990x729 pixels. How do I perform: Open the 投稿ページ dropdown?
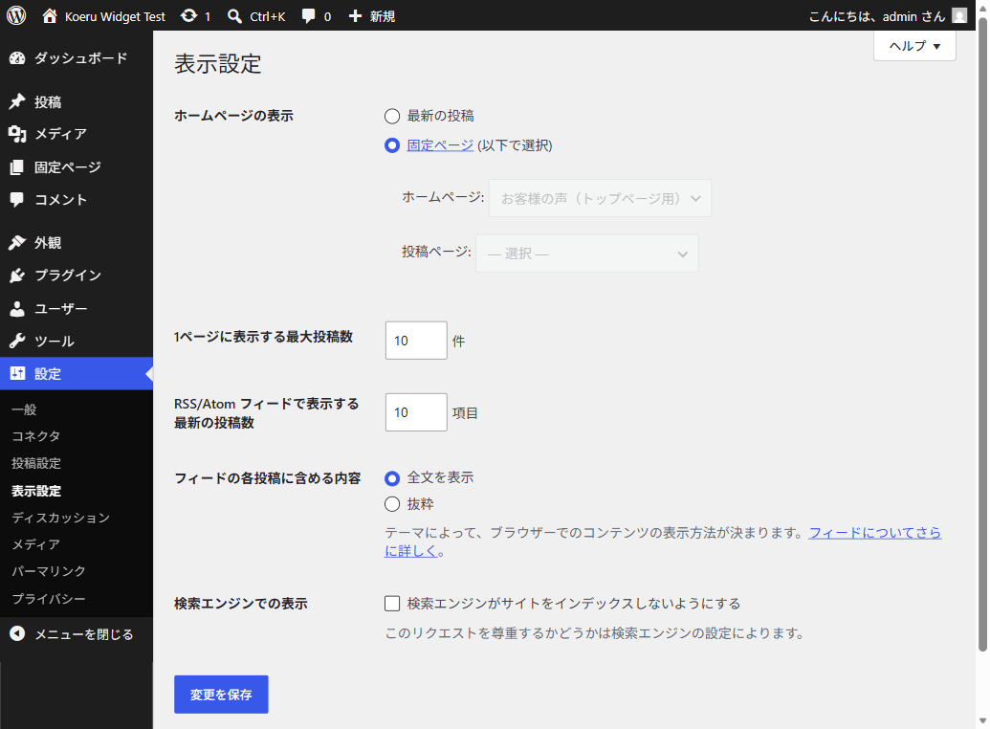coord(586,254)
